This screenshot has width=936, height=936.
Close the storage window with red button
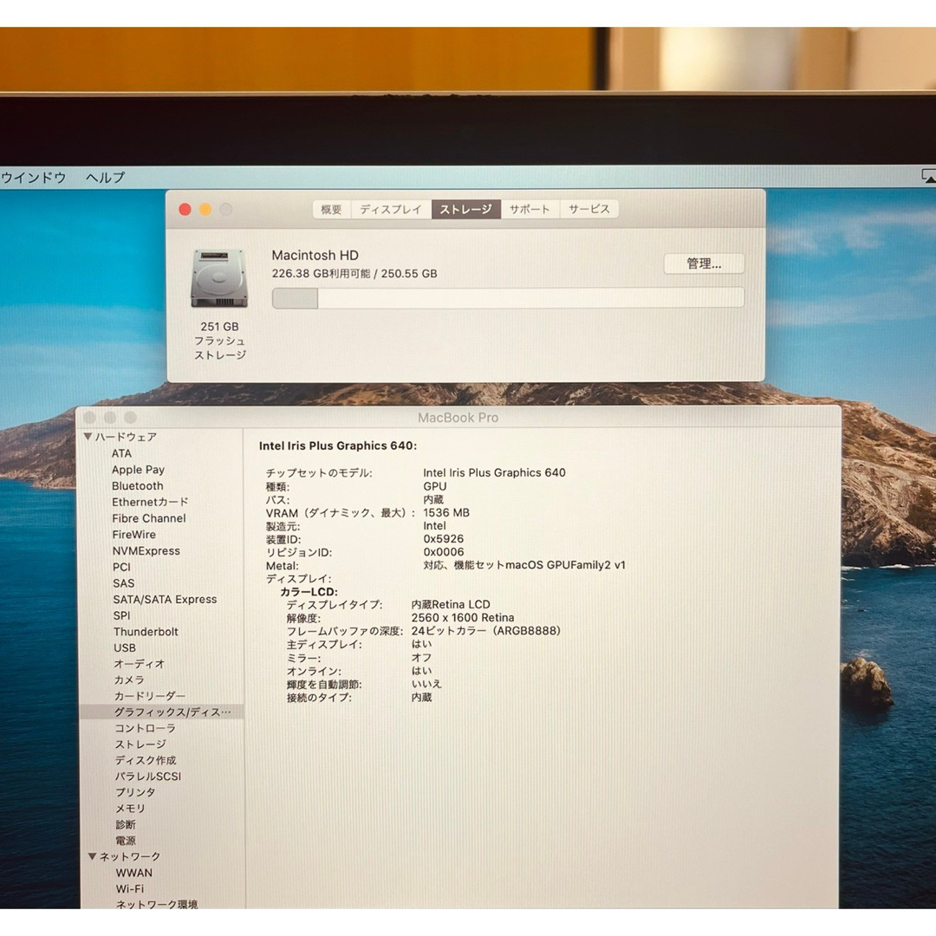coord(185,210)
